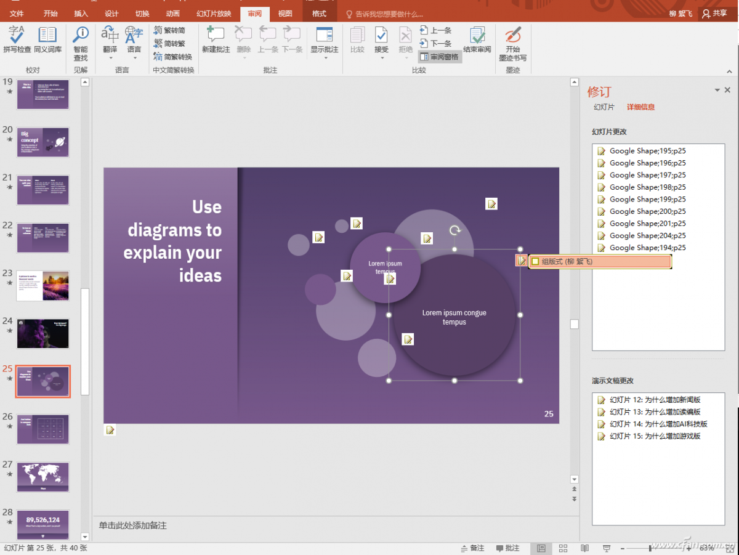Click 结束审阅 to end review

tap(477, 39)
